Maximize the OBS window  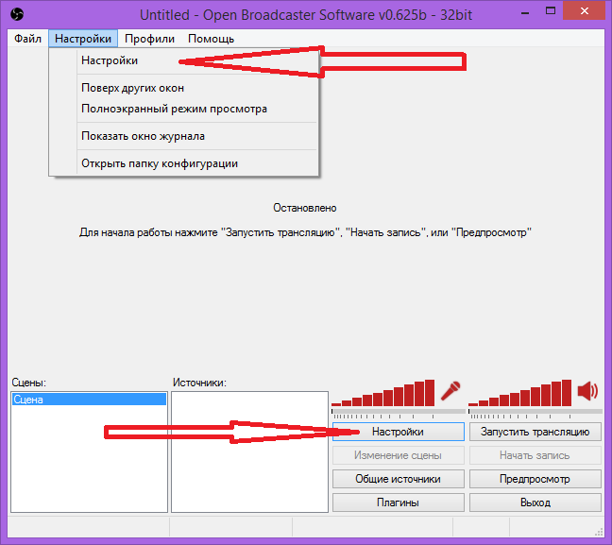click(551, 11)
